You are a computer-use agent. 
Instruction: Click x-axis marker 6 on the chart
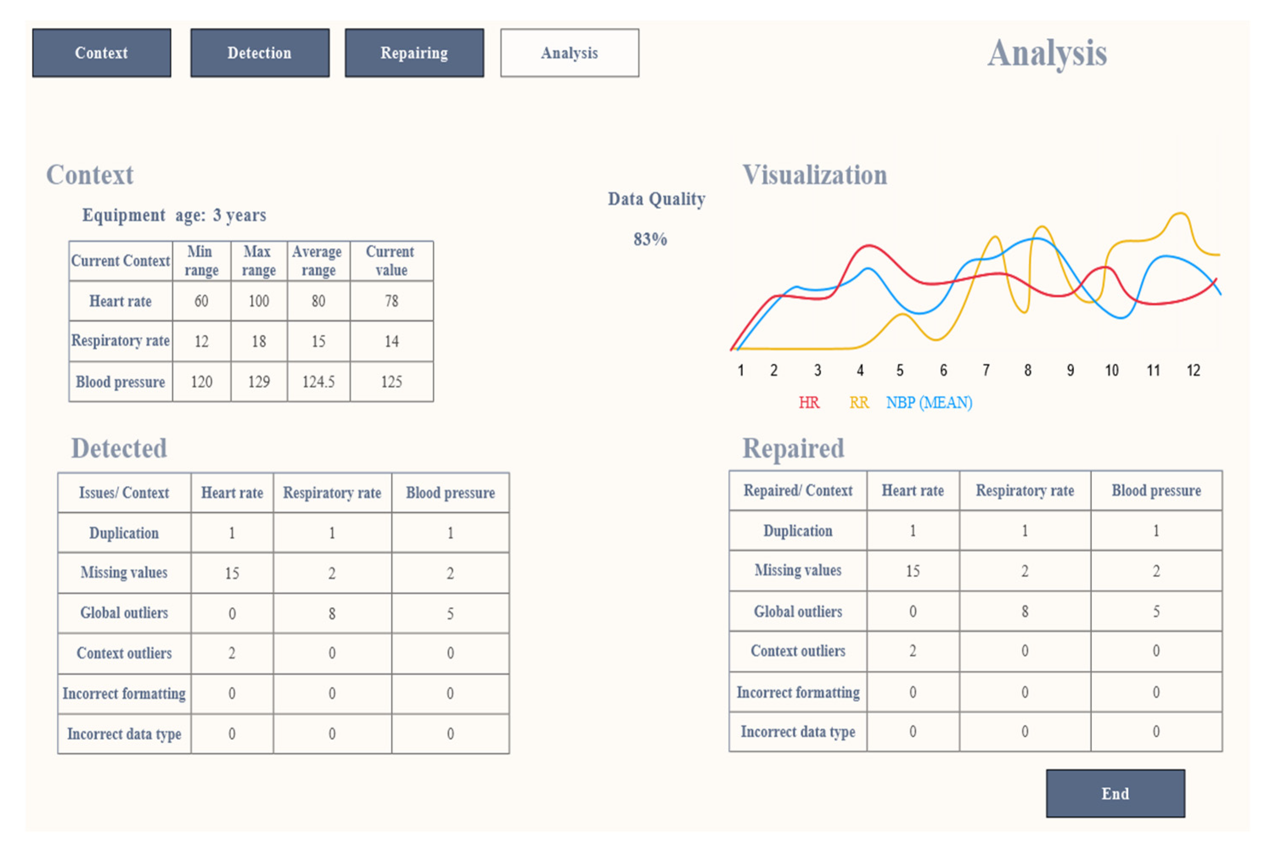tap(943, 371)
